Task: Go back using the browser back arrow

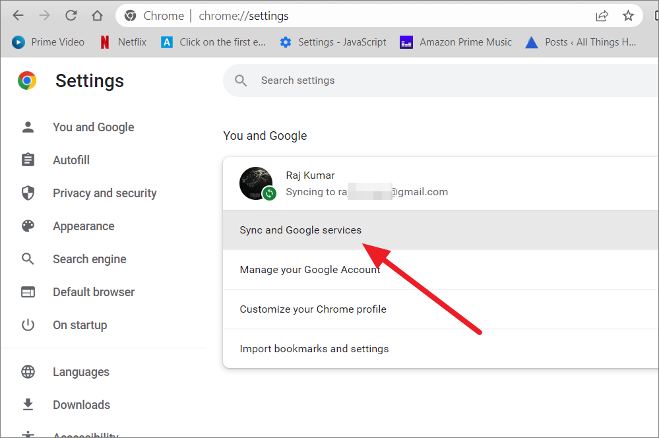Action: point(18,16)
